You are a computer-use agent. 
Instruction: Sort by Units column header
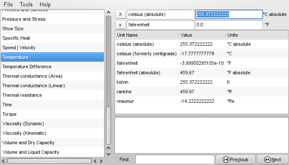tap(257, 35)
